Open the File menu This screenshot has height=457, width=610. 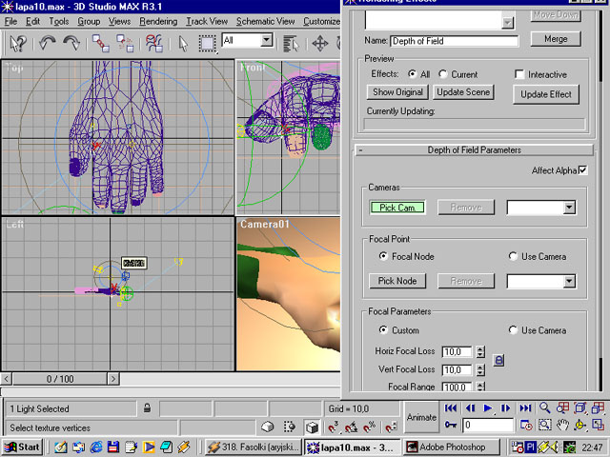coord(10,21)
